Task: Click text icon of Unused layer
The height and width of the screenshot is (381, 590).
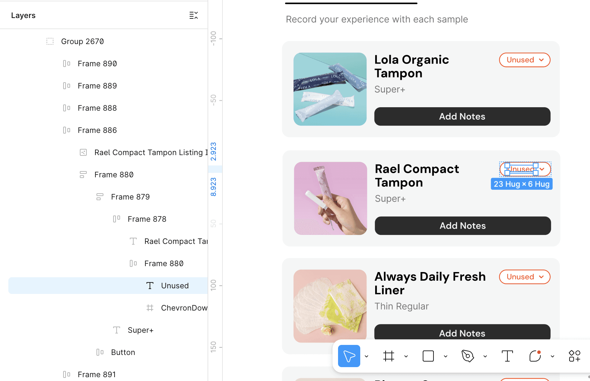Action: tap(150, 286)
